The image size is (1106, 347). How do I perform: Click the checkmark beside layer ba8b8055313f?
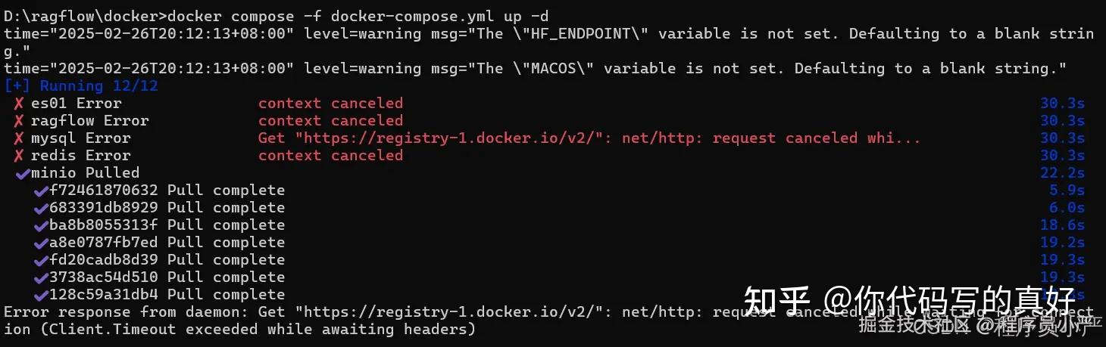(x=40, y=225)
